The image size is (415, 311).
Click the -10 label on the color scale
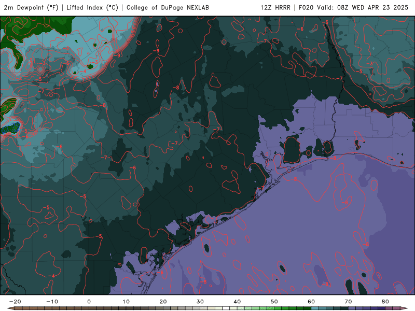point(52,302)
